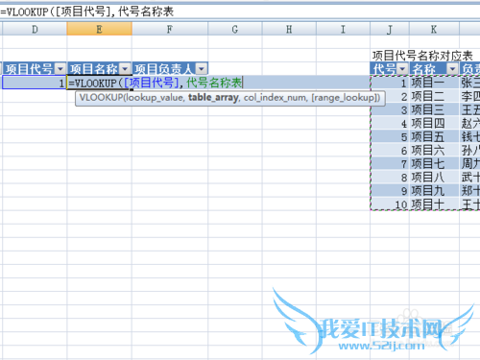Click the 名称 header cell
Image resolution: width=480 pixels, height=360 pixels.
[434, 68]
